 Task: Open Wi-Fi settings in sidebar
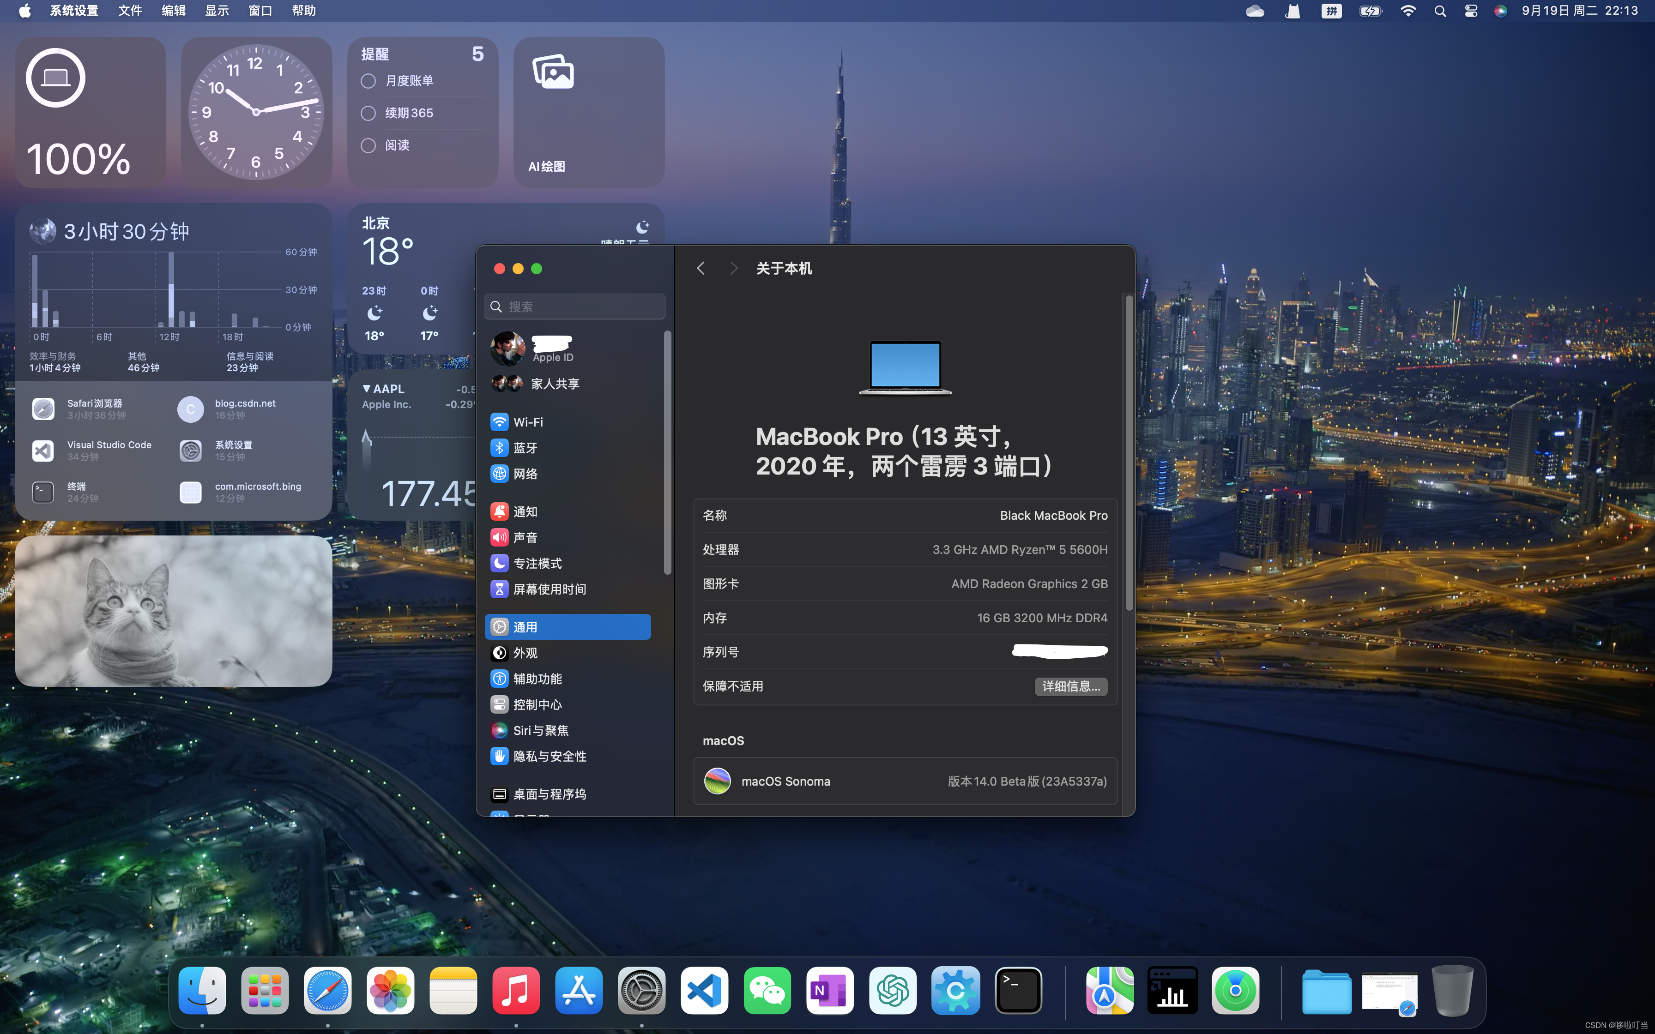(568, 422)
